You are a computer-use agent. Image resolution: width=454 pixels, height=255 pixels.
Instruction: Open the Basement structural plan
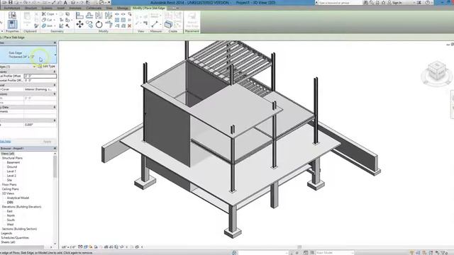point(13,162)
